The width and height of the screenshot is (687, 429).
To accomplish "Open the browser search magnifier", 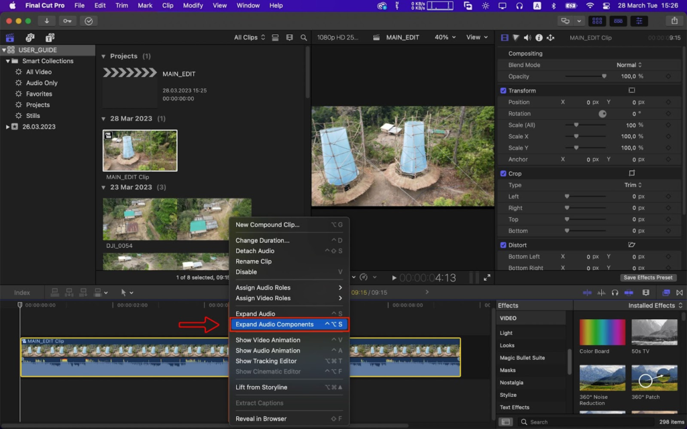I will point(304,38).
